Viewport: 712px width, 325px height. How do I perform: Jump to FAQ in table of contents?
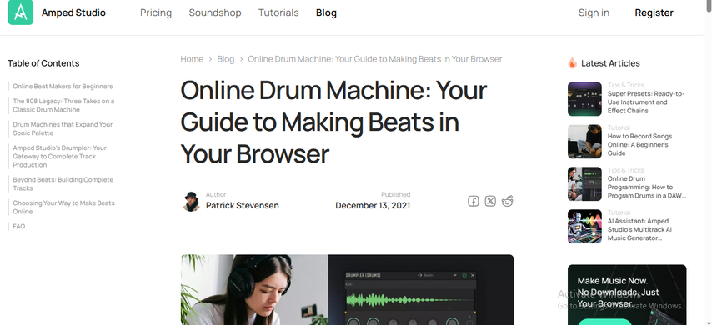pos(18,226)
